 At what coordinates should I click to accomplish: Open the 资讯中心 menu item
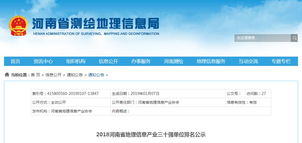coord(43,61)
